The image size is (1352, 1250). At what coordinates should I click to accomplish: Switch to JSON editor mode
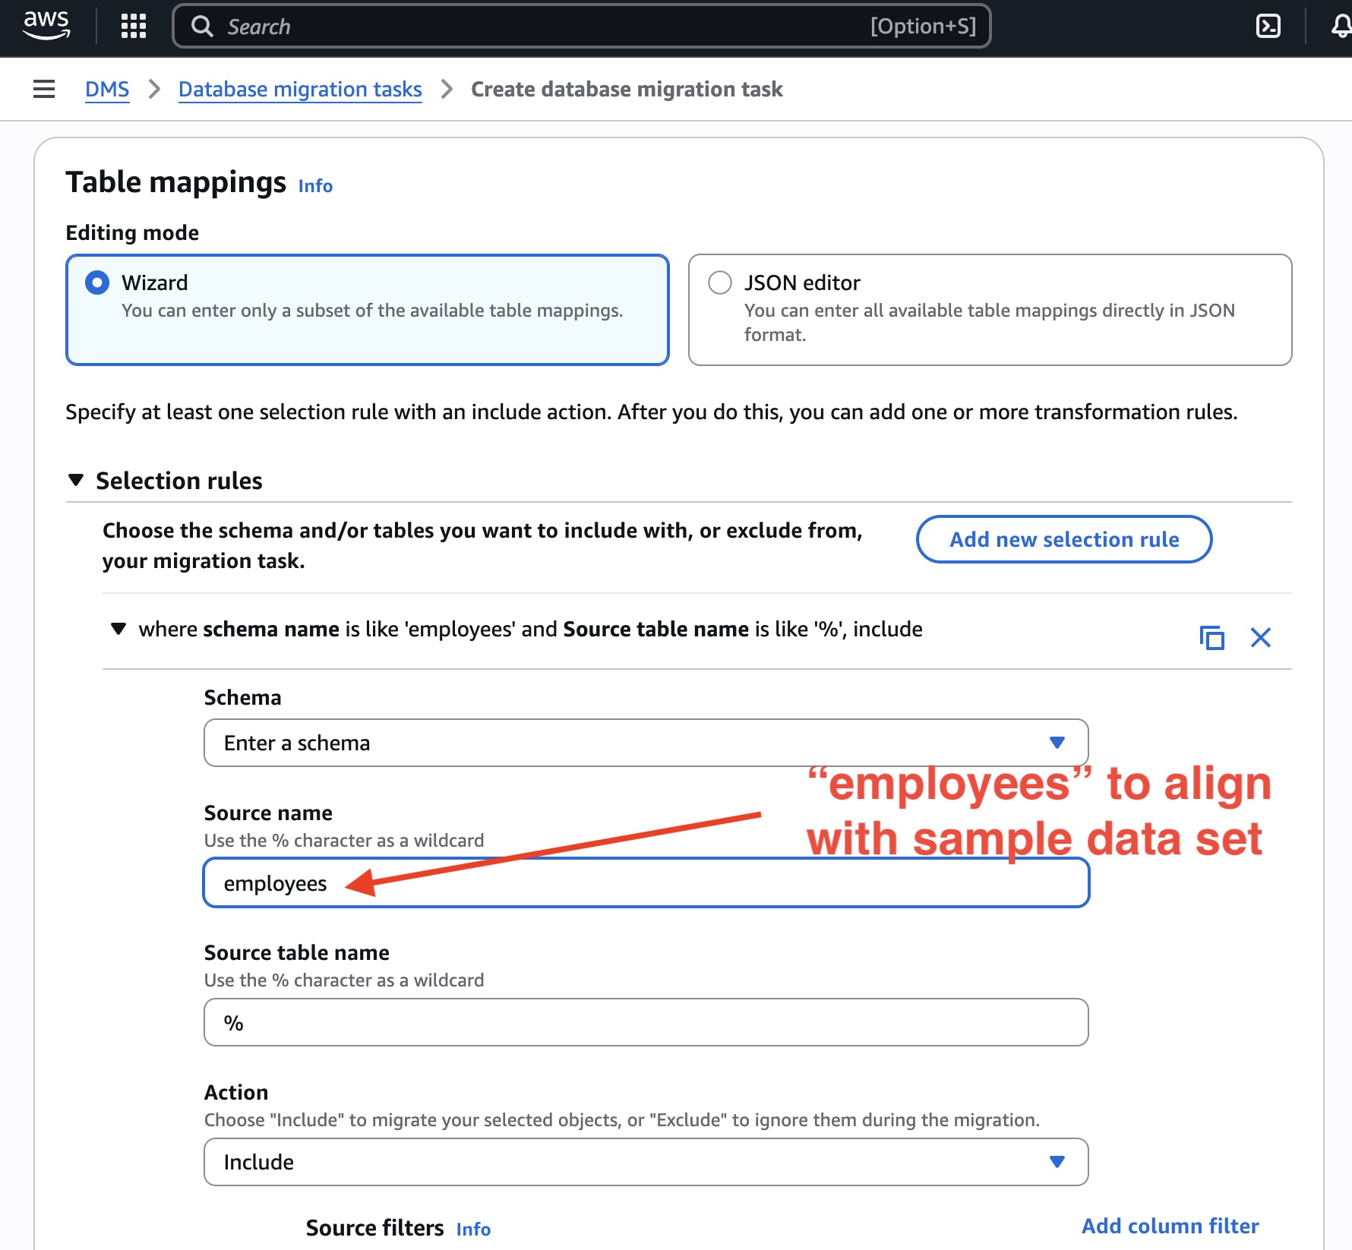tap(719, 282)
